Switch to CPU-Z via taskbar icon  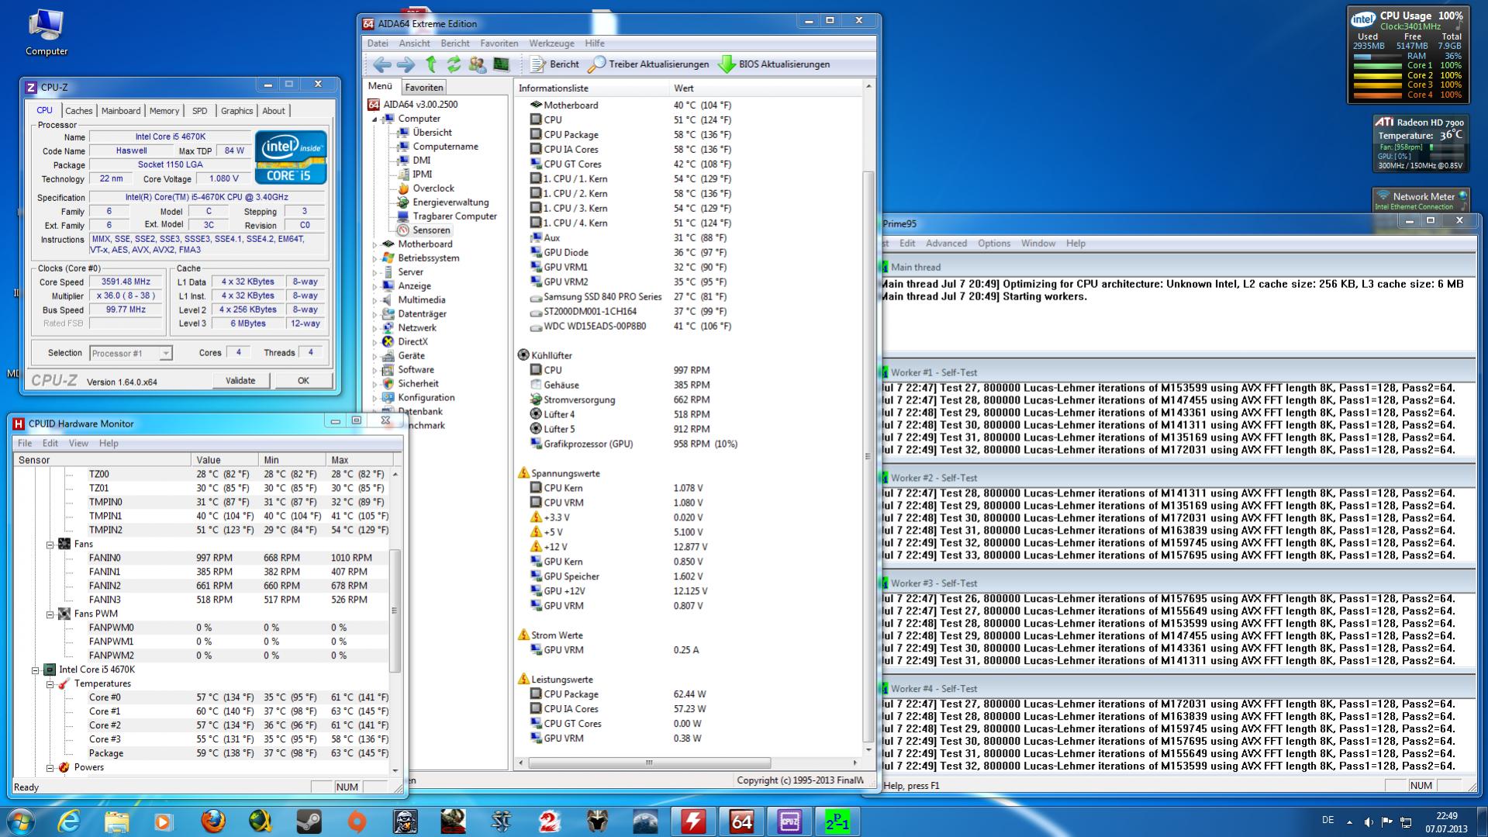pos(789,821)
